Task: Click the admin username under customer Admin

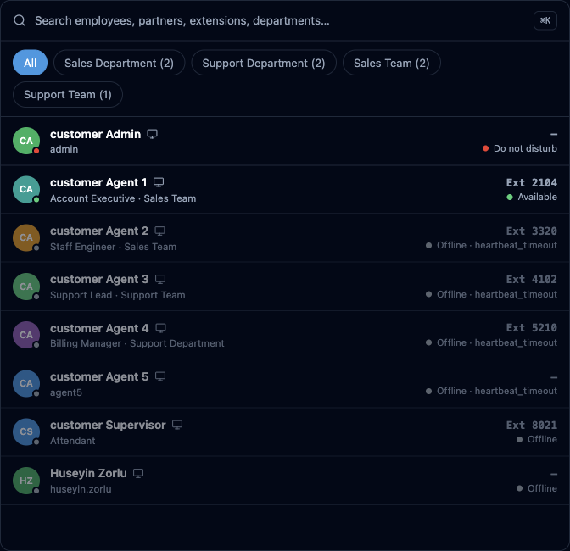Action: click(64, 149)
